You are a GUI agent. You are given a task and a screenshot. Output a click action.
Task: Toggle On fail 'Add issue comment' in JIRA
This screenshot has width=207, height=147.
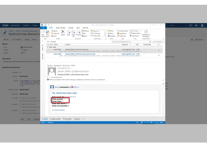pyautogui.click(x=20, y=98)
